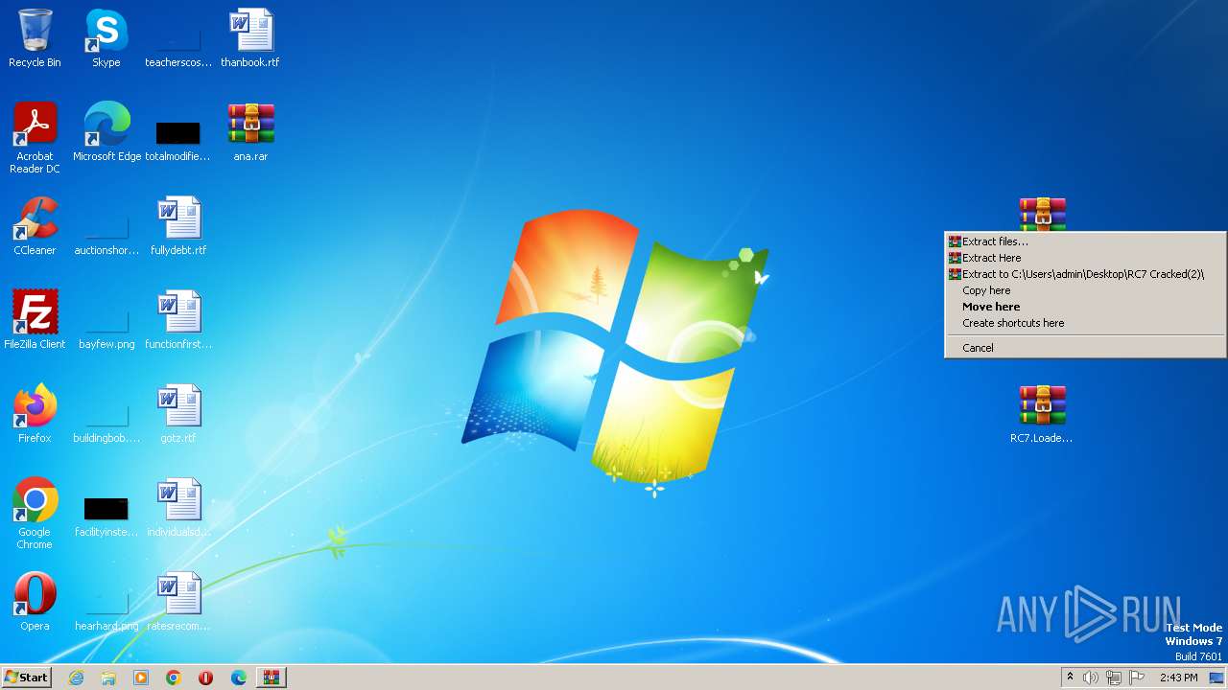Select the Opera desktop shortcut
Viewport: 1228px width, 690px height.
point(35,602)
